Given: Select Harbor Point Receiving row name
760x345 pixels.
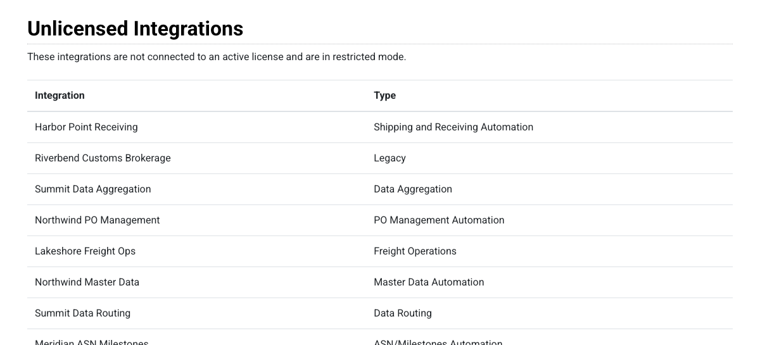Looking at the screenshot, I should point(86,127).
